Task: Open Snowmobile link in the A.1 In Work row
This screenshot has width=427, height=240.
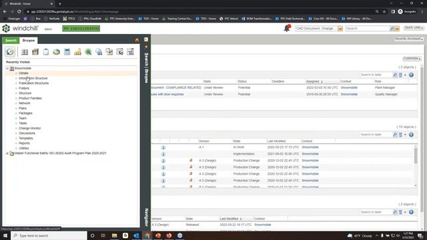Action: tap(310, 147)
